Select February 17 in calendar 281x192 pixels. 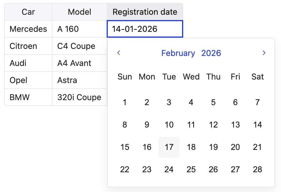pyautogui.click(x=169, y=147)
